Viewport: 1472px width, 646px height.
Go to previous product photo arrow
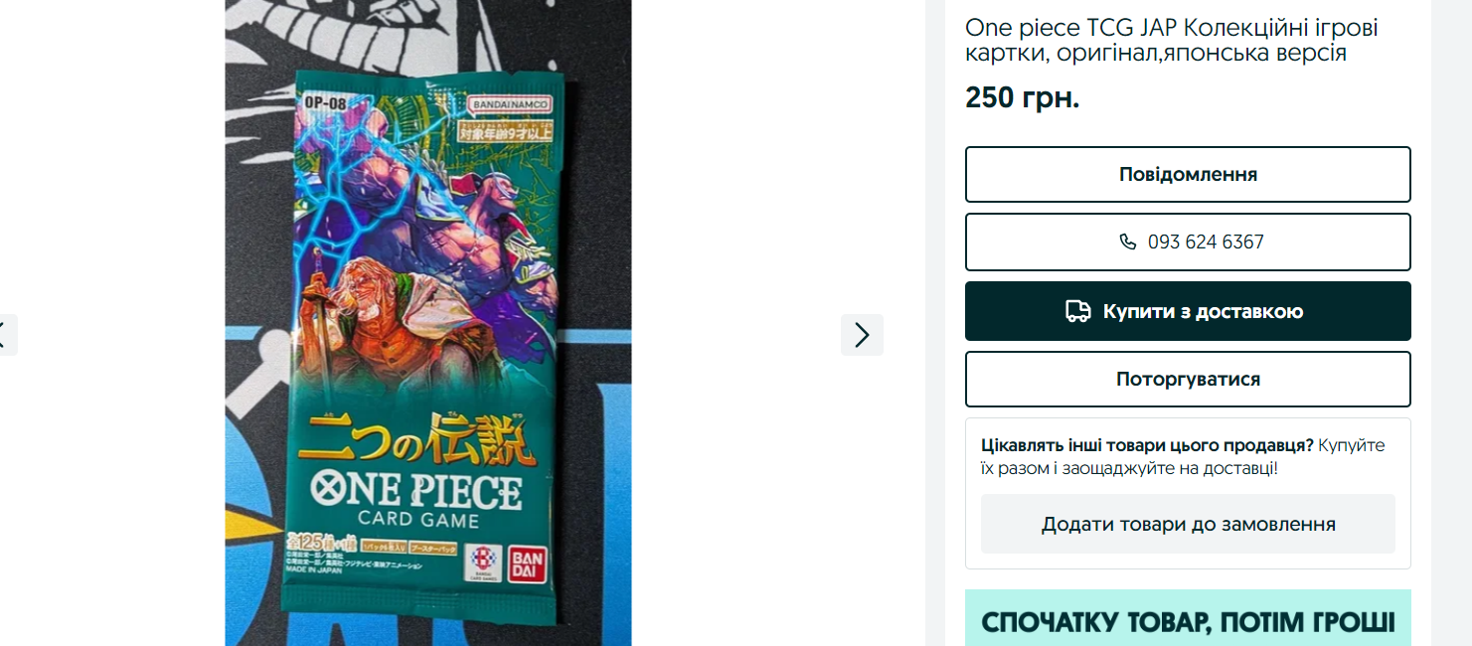click(x=5, y=335)
